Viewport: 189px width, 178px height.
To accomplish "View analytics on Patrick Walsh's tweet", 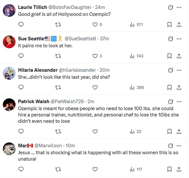I will click(x=136, y=131).
